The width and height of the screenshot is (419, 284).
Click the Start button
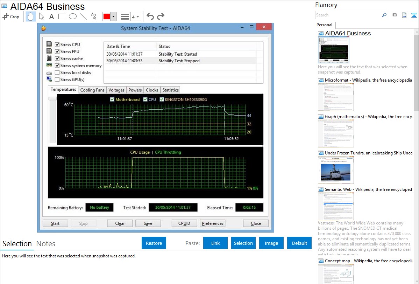(55, 223)
